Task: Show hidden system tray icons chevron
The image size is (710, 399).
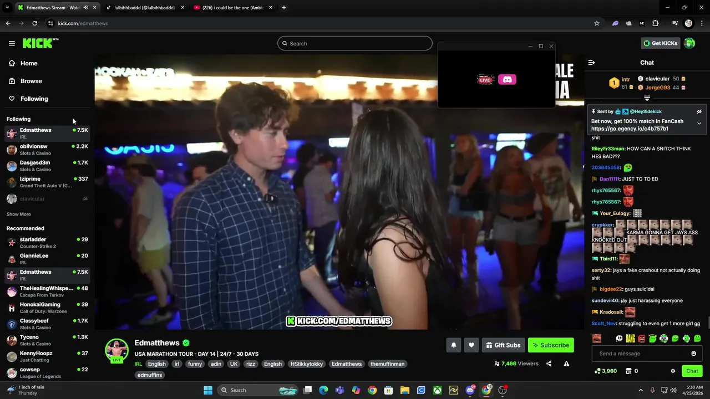Action: click(641, 390)
